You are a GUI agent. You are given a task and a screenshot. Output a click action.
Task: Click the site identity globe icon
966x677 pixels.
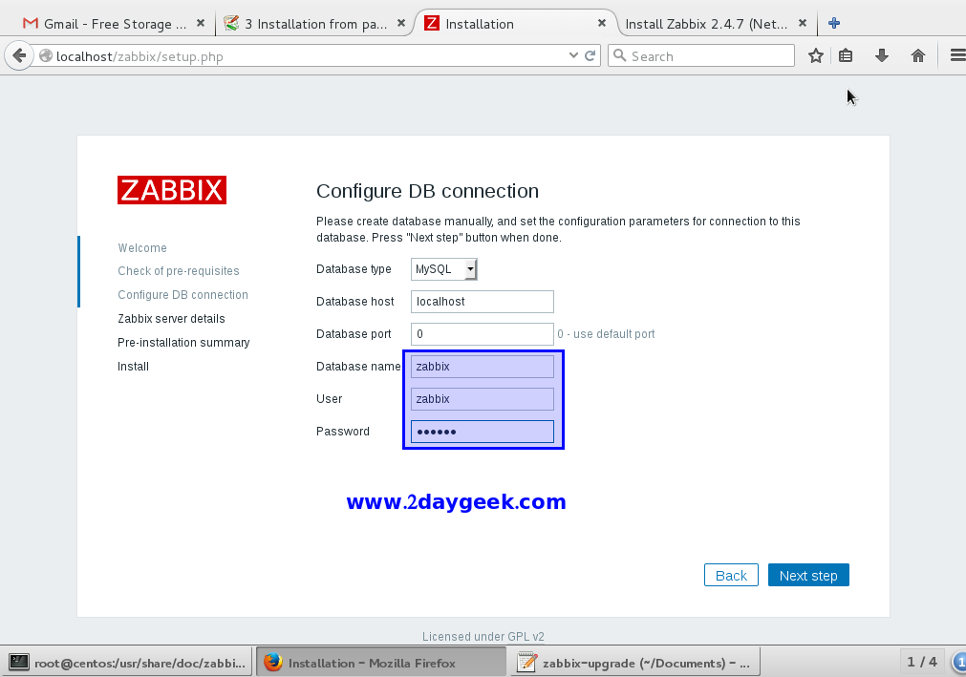coord(46,56)
